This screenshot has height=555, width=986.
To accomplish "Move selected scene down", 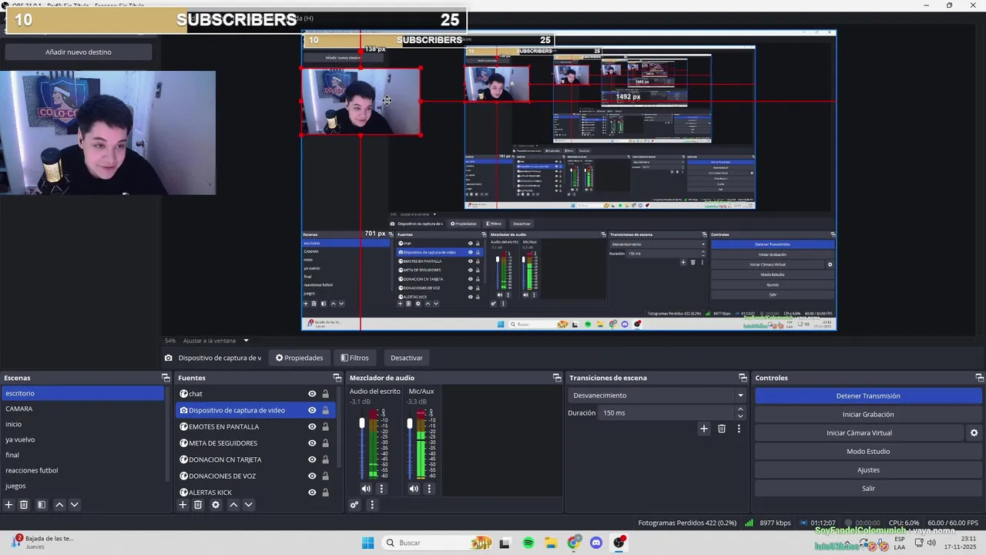I will (x=74, y=505).
